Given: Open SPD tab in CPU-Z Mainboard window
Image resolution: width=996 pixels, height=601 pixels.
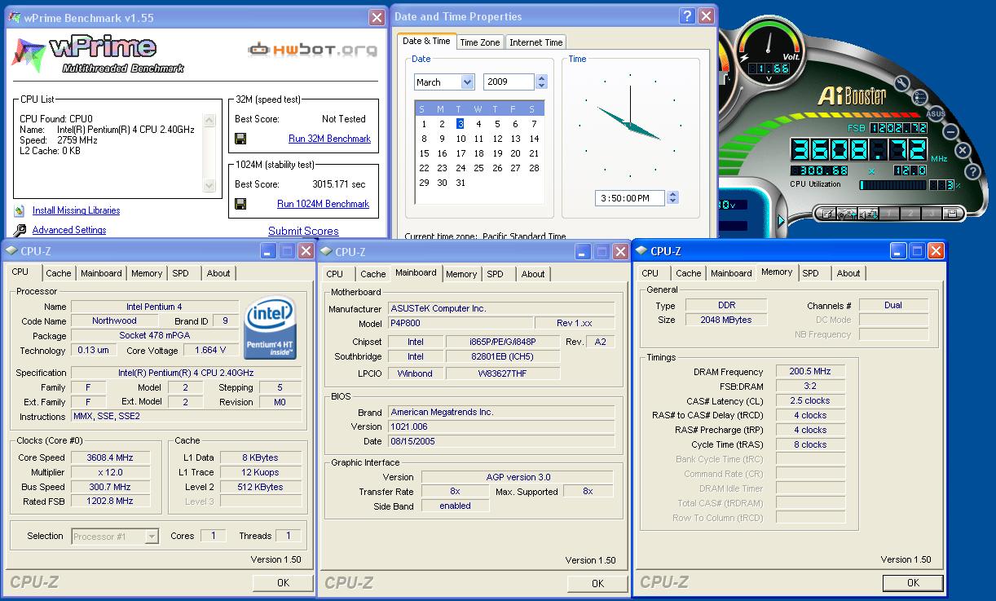Looking at the screenshot, I should point(495,274).
